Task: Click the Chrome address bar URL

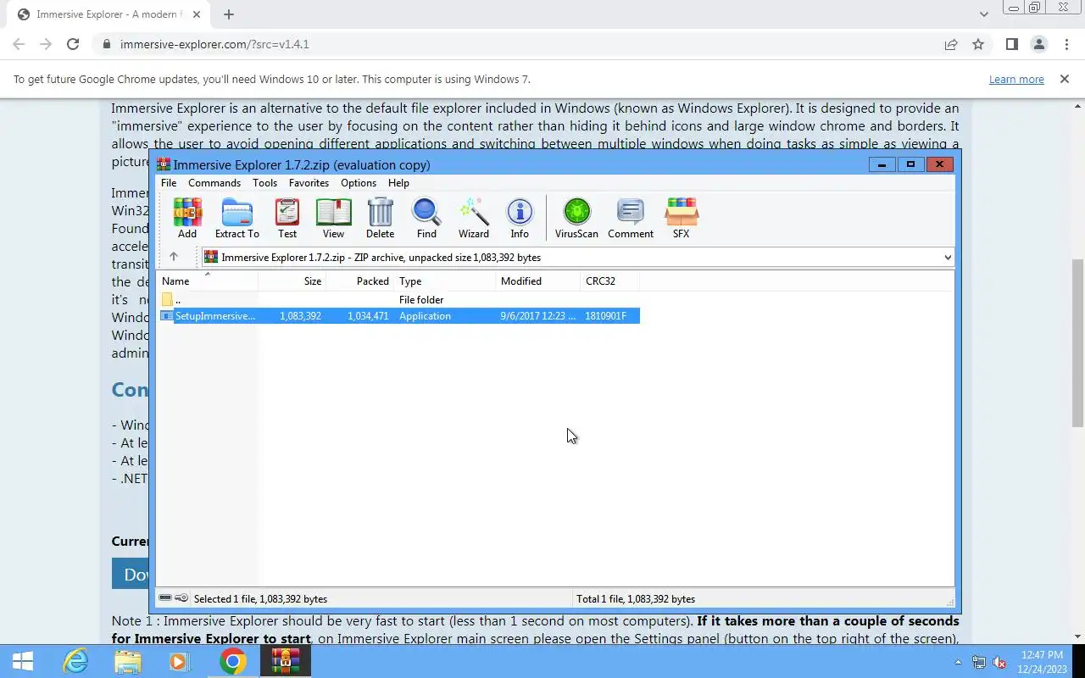Action: tap(214, 44)
